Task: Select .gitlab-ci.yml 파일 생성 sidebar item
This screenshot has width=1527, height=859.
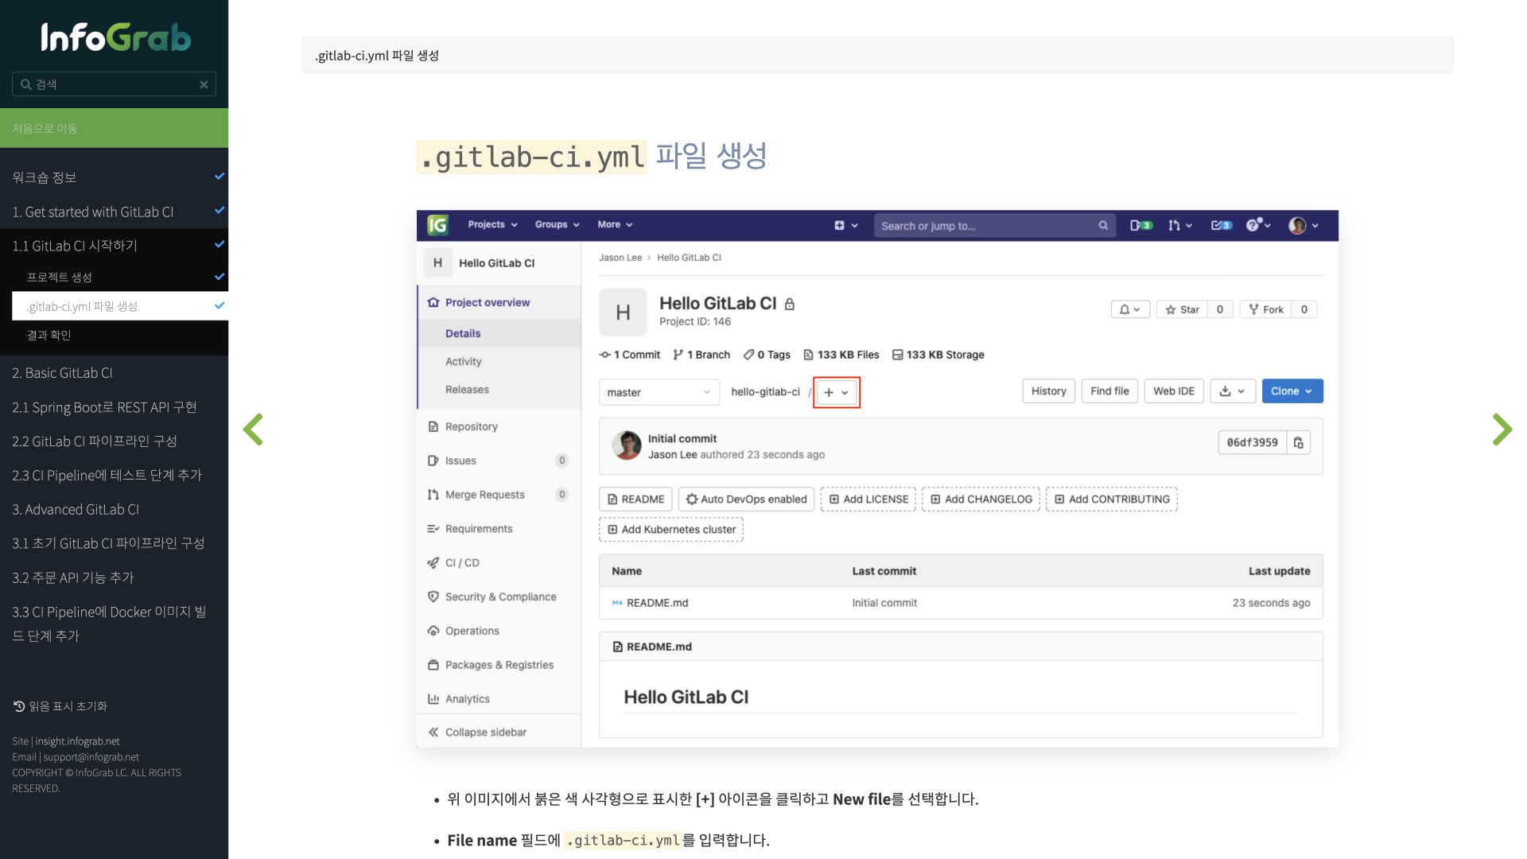Action: [x=120, y=306]
